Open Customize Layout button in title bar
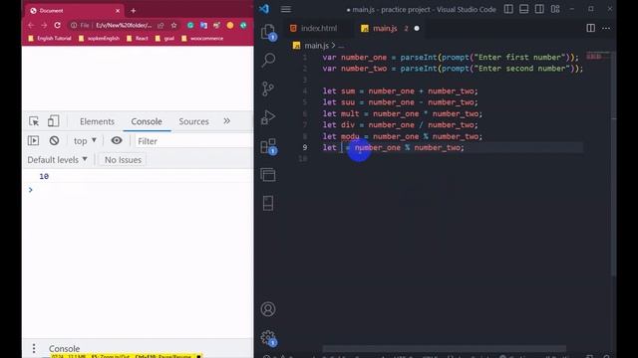 (555, 9)
